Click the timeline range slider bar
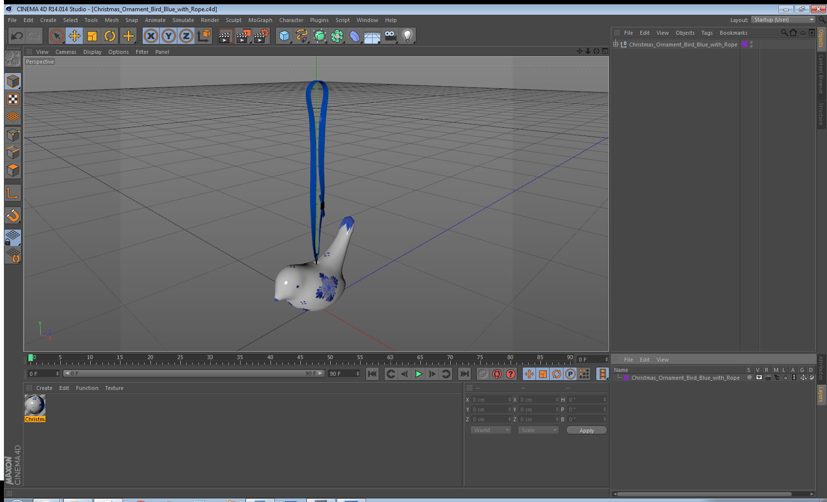827x502 pixels. click(194, 373)
